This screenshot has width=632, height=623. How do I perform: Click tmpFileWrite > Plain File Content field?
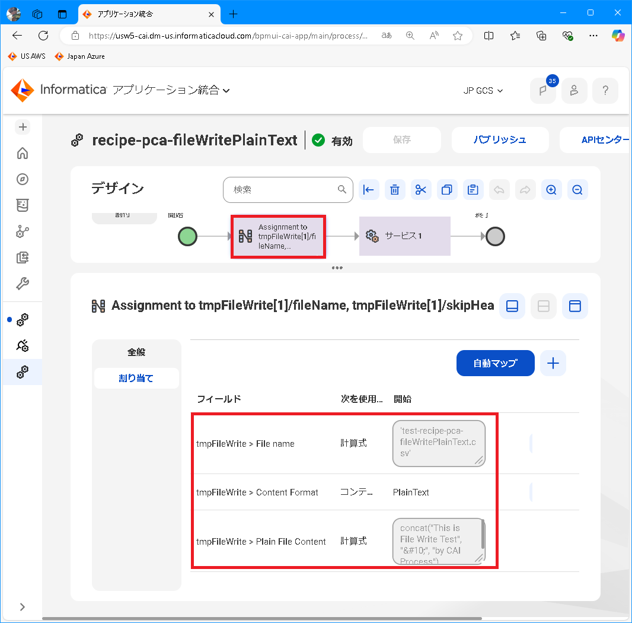point(261,542)
